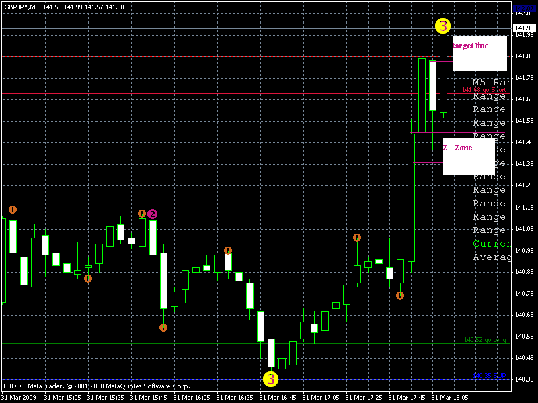Click the yellow "3" marker below the lowest candle
The image size is (538, 403).
pyautogui.click(x=272, y=378)
